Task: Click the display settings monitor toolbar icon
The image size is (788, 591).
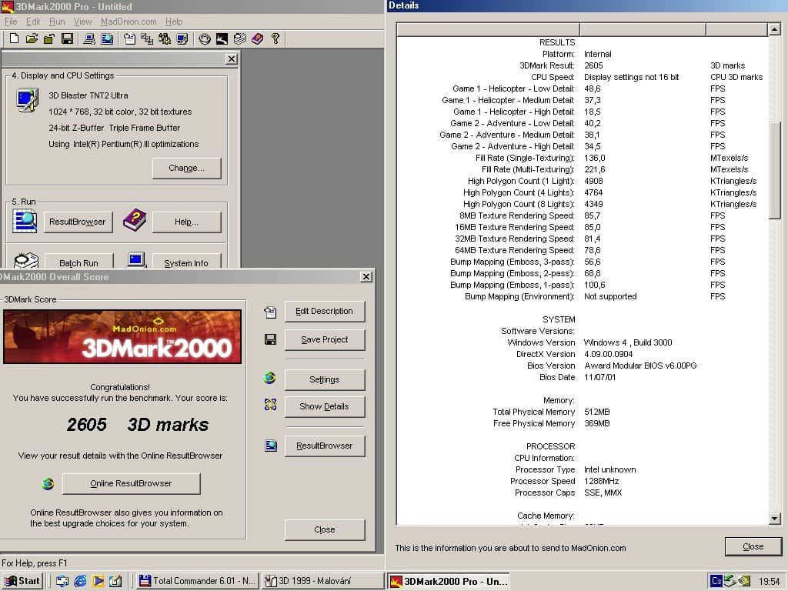Action: point(182,38)
